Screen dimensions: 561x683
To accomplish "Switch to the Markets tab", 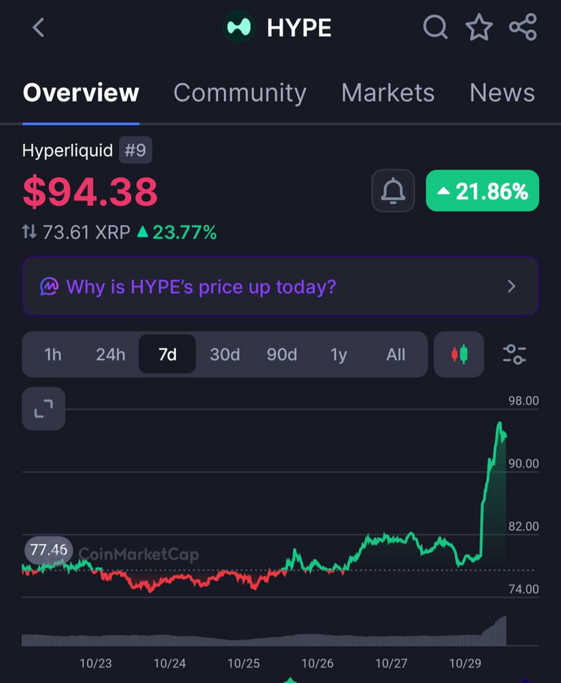I will coord(388,93).
